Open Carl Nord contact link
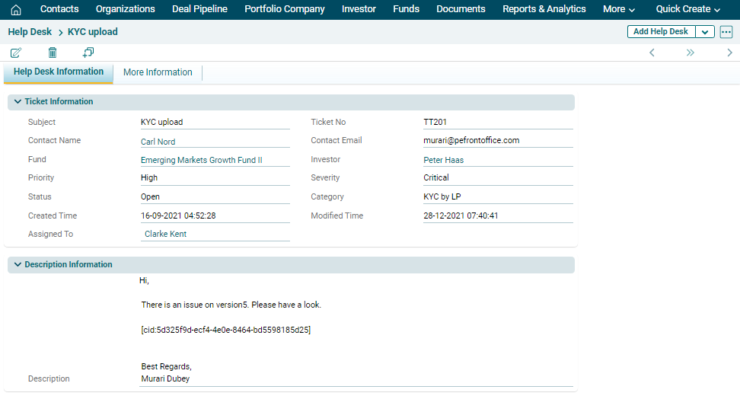 (158, 141)
